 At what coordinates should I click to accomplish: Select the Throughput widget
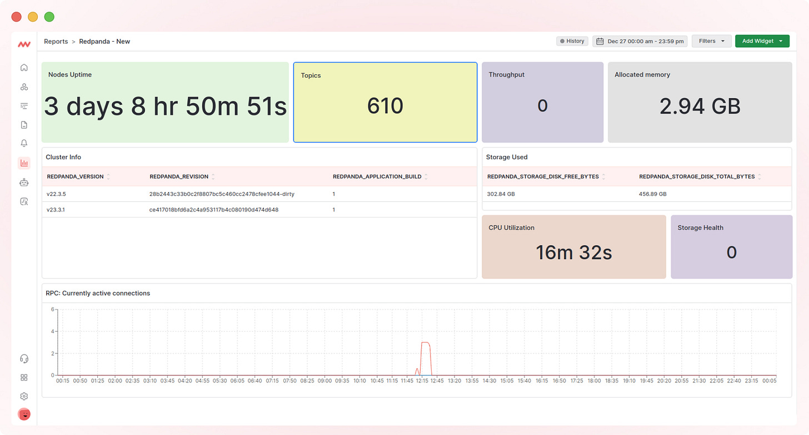tap(542, 102)
